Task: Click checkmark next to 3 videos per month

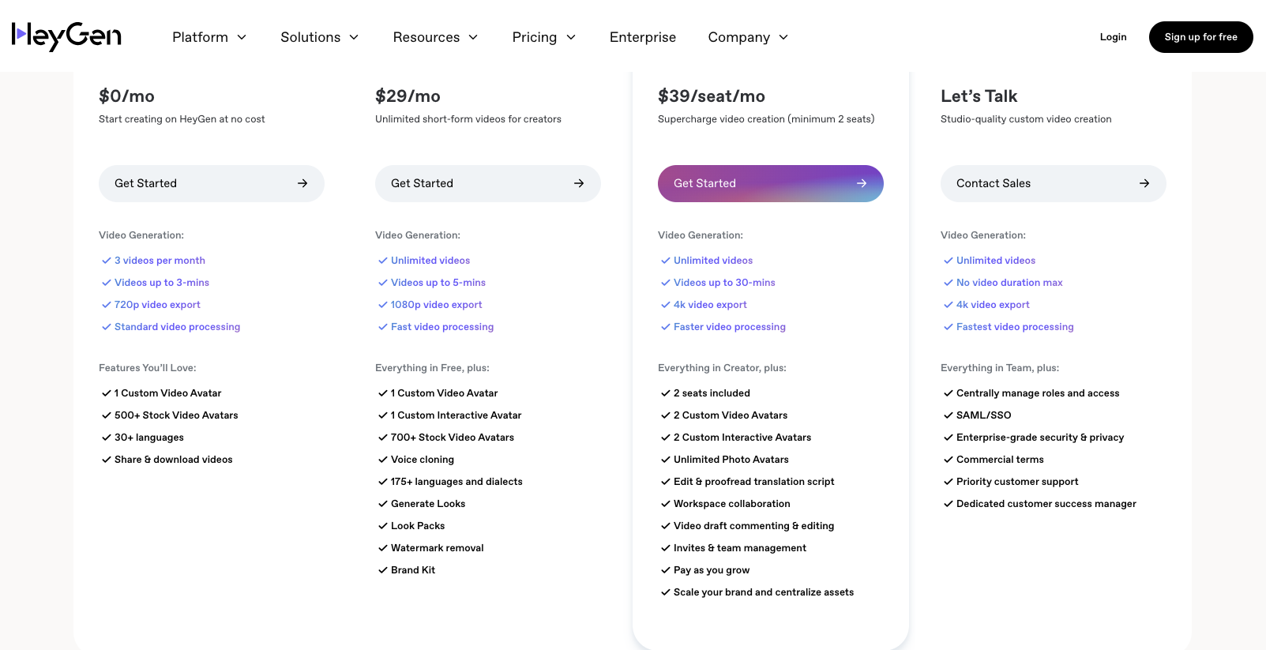Action: click(x=106, y=261)
